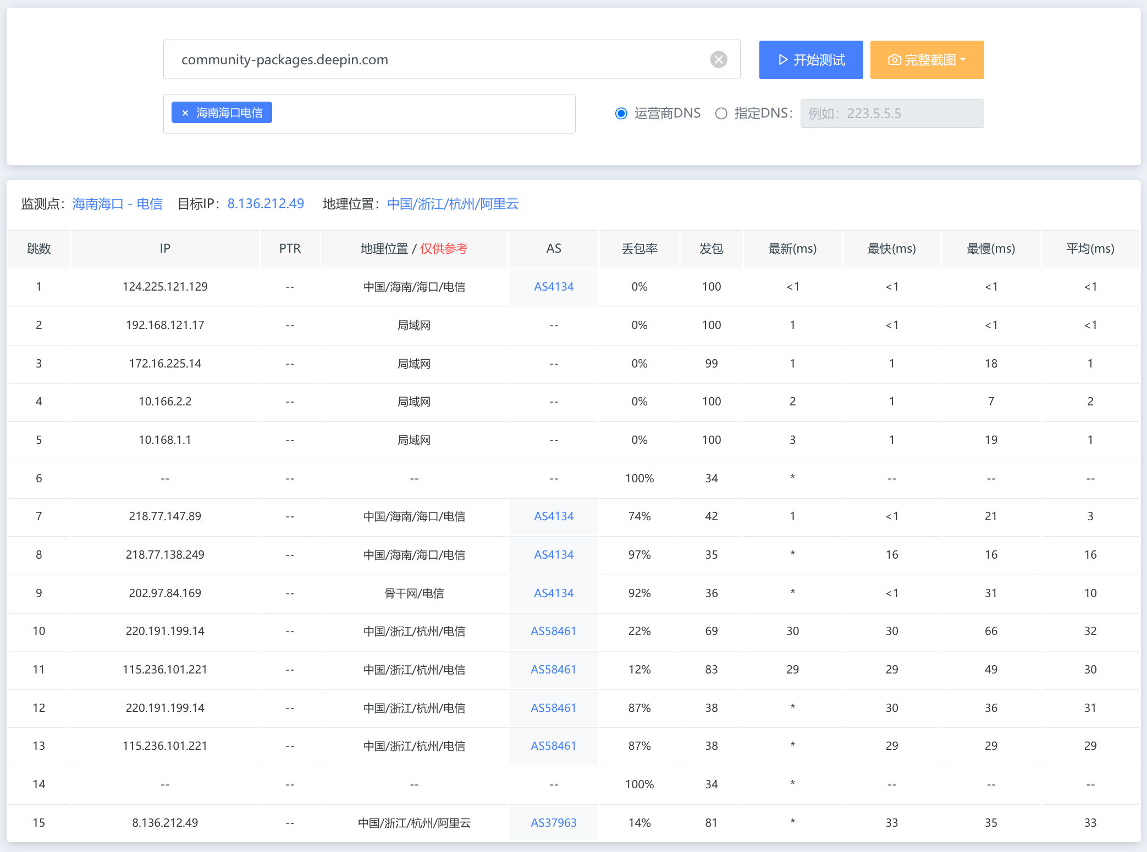Image resolution: width=1147 pixels, height=852 pixels.
Task: Click the domain name text field
Action: point(440,59)
